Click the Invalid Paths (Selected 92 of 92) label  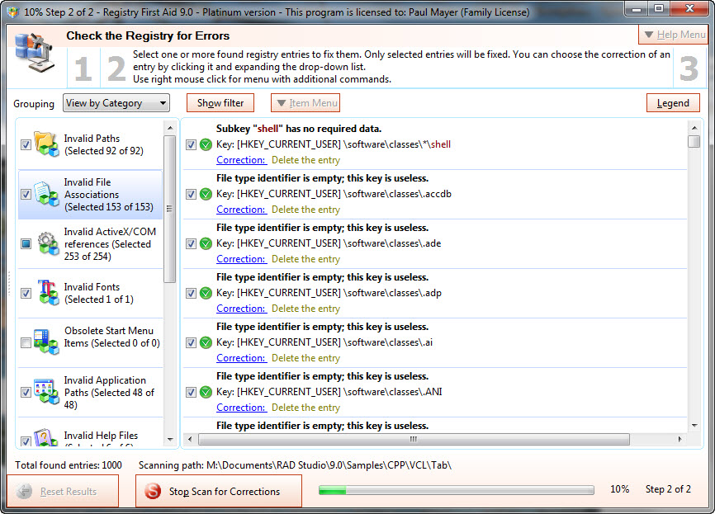[x=103, y=144]
